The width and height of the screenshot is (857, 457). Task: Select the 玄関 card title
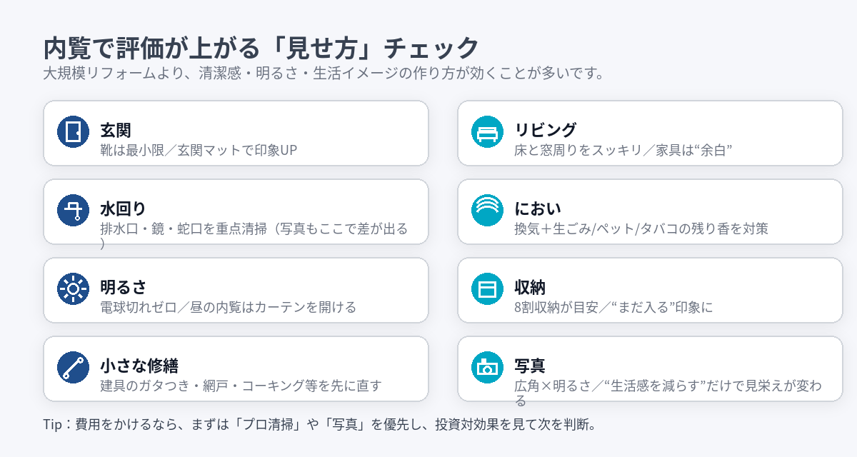coord(116,131)
